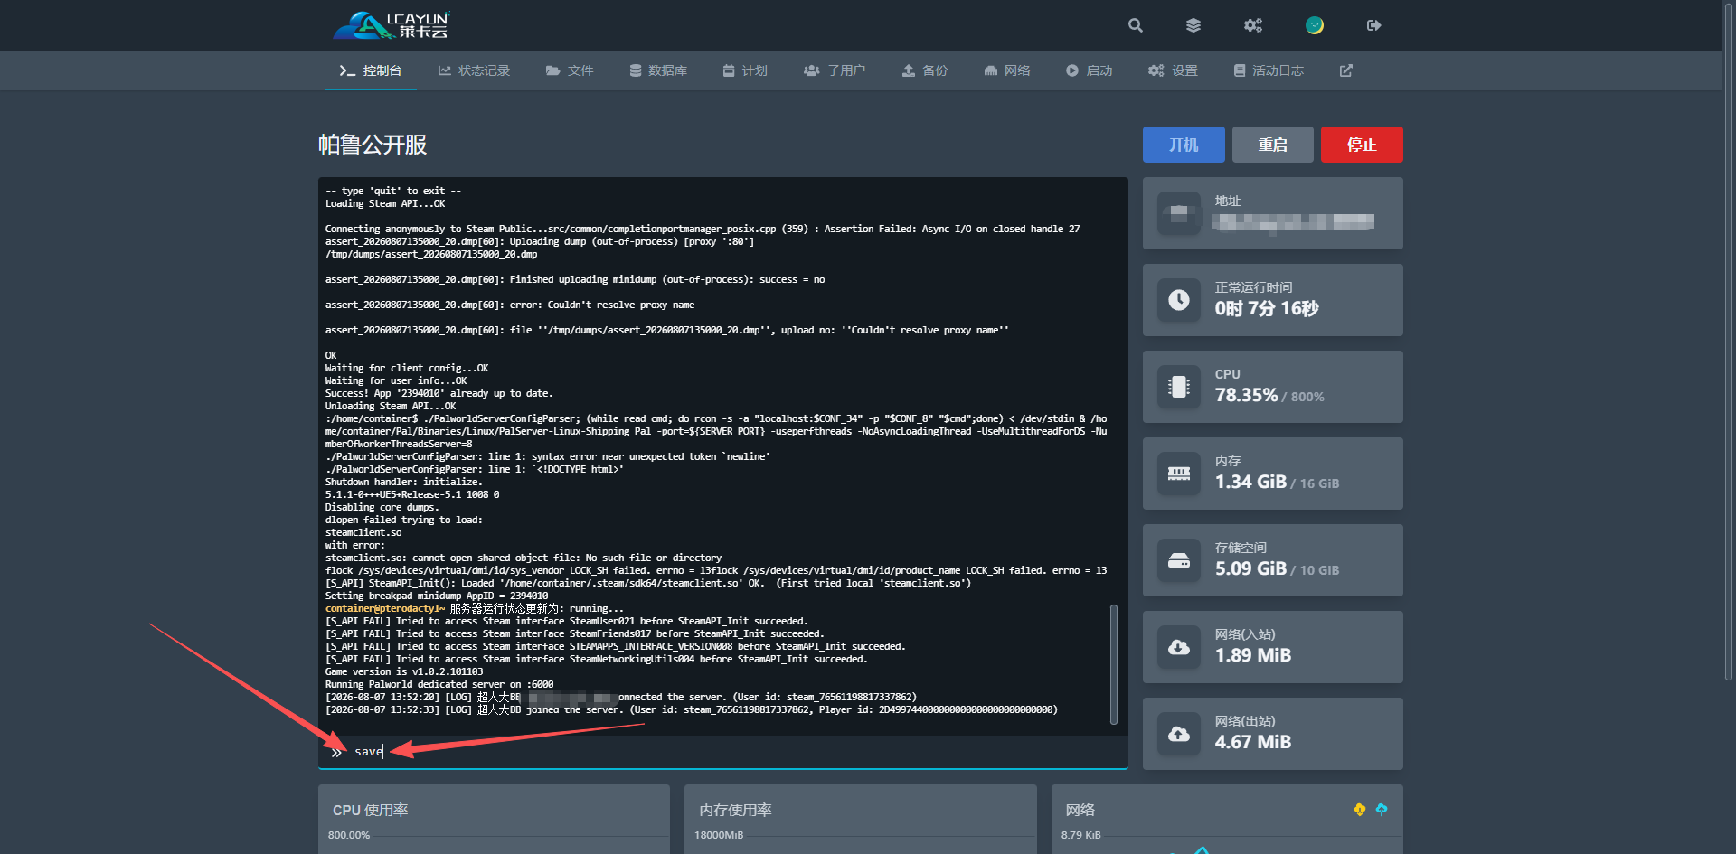Open the server list layers icon
The image size is (1736, 854).
(x=1193, y=25)
